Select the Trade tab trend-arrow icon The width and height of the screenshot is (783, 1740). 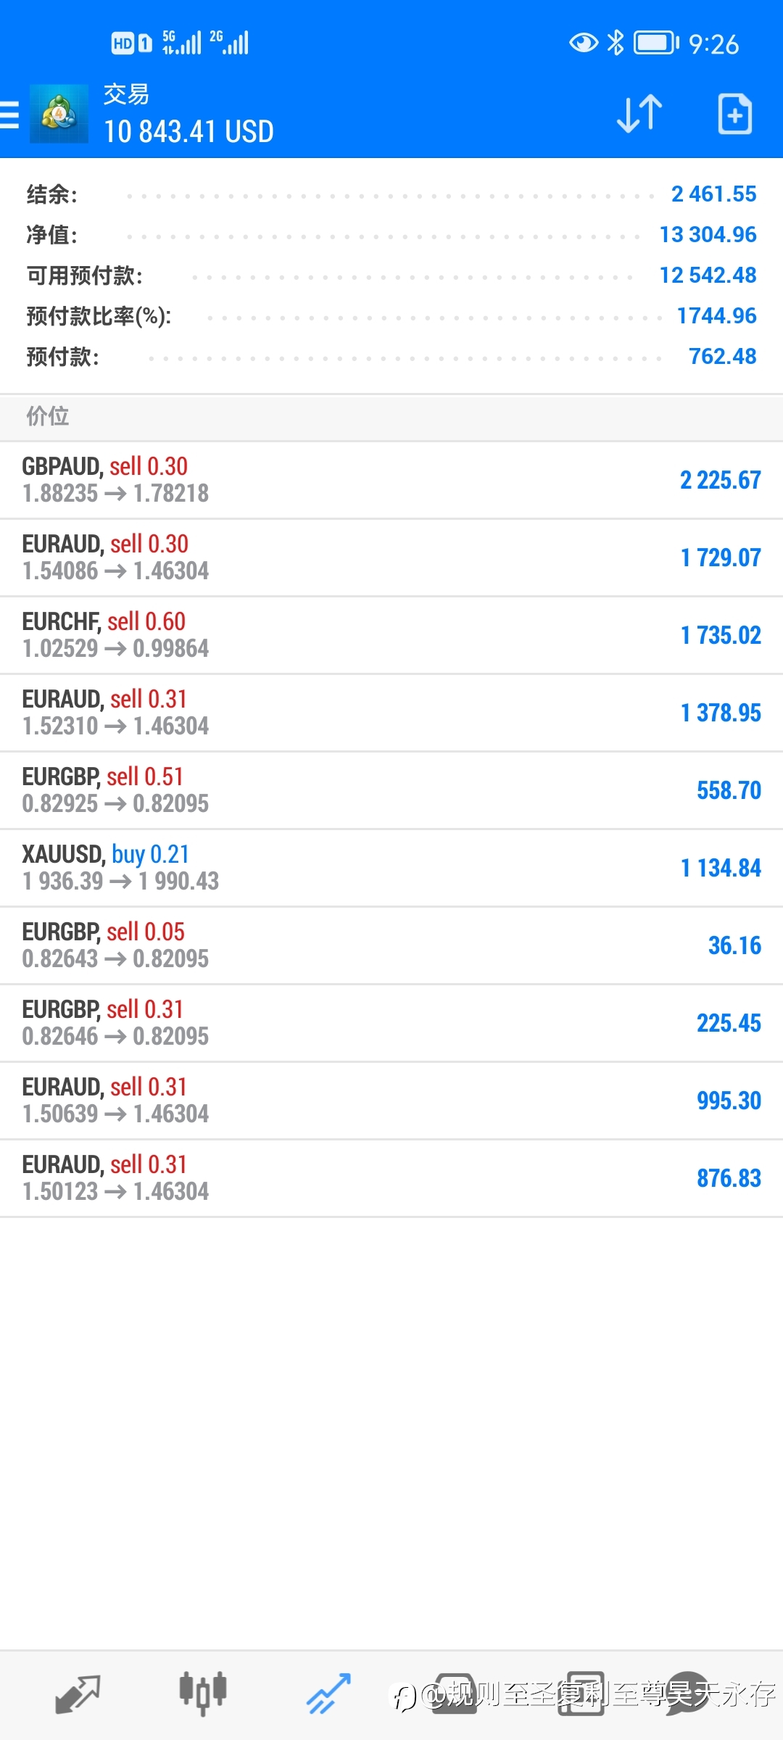click(328, 1694)
